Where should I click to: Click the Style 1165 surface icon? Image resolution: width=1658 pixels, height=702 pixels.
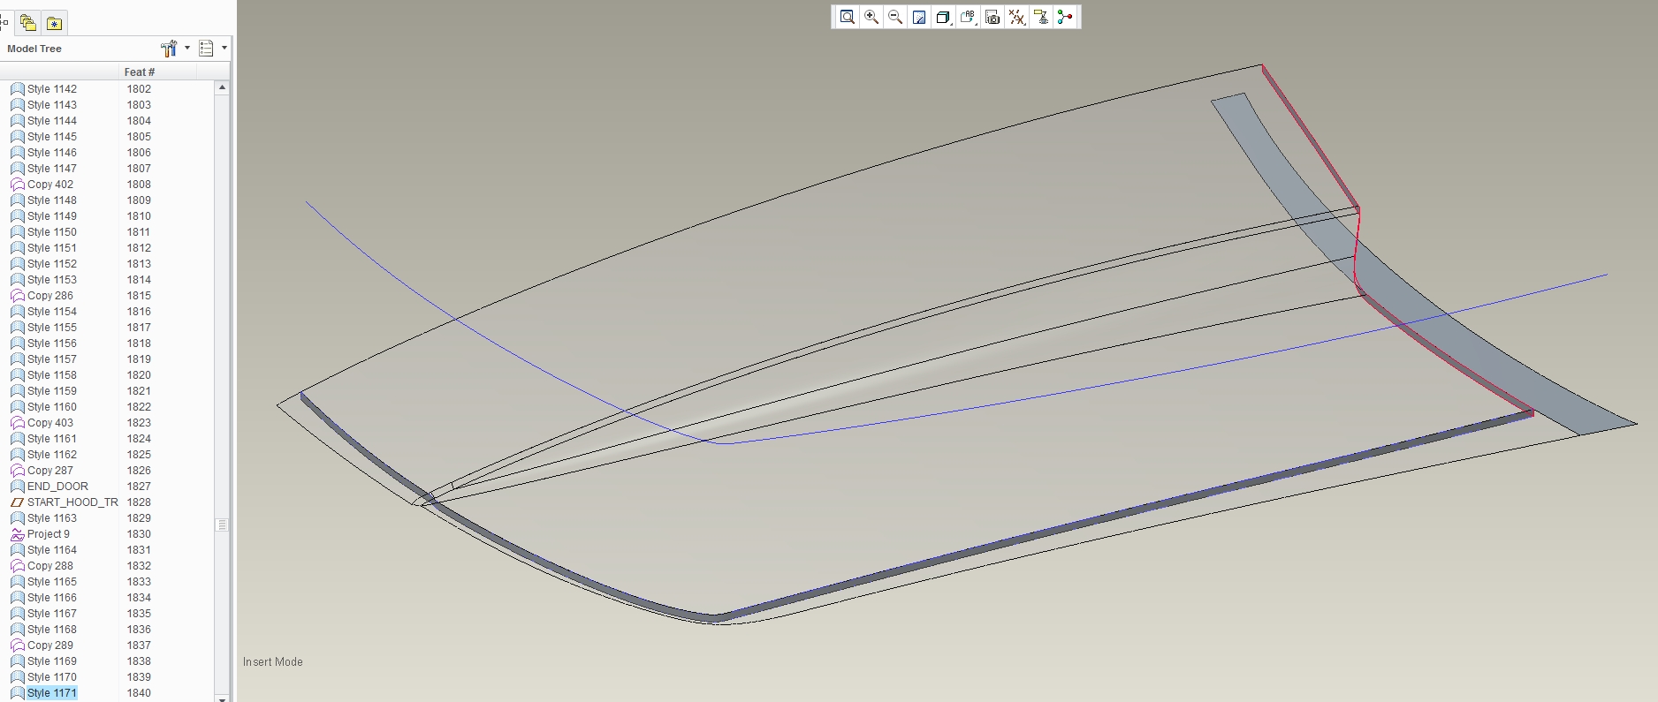pyautogui.click(x=18, y=582)
